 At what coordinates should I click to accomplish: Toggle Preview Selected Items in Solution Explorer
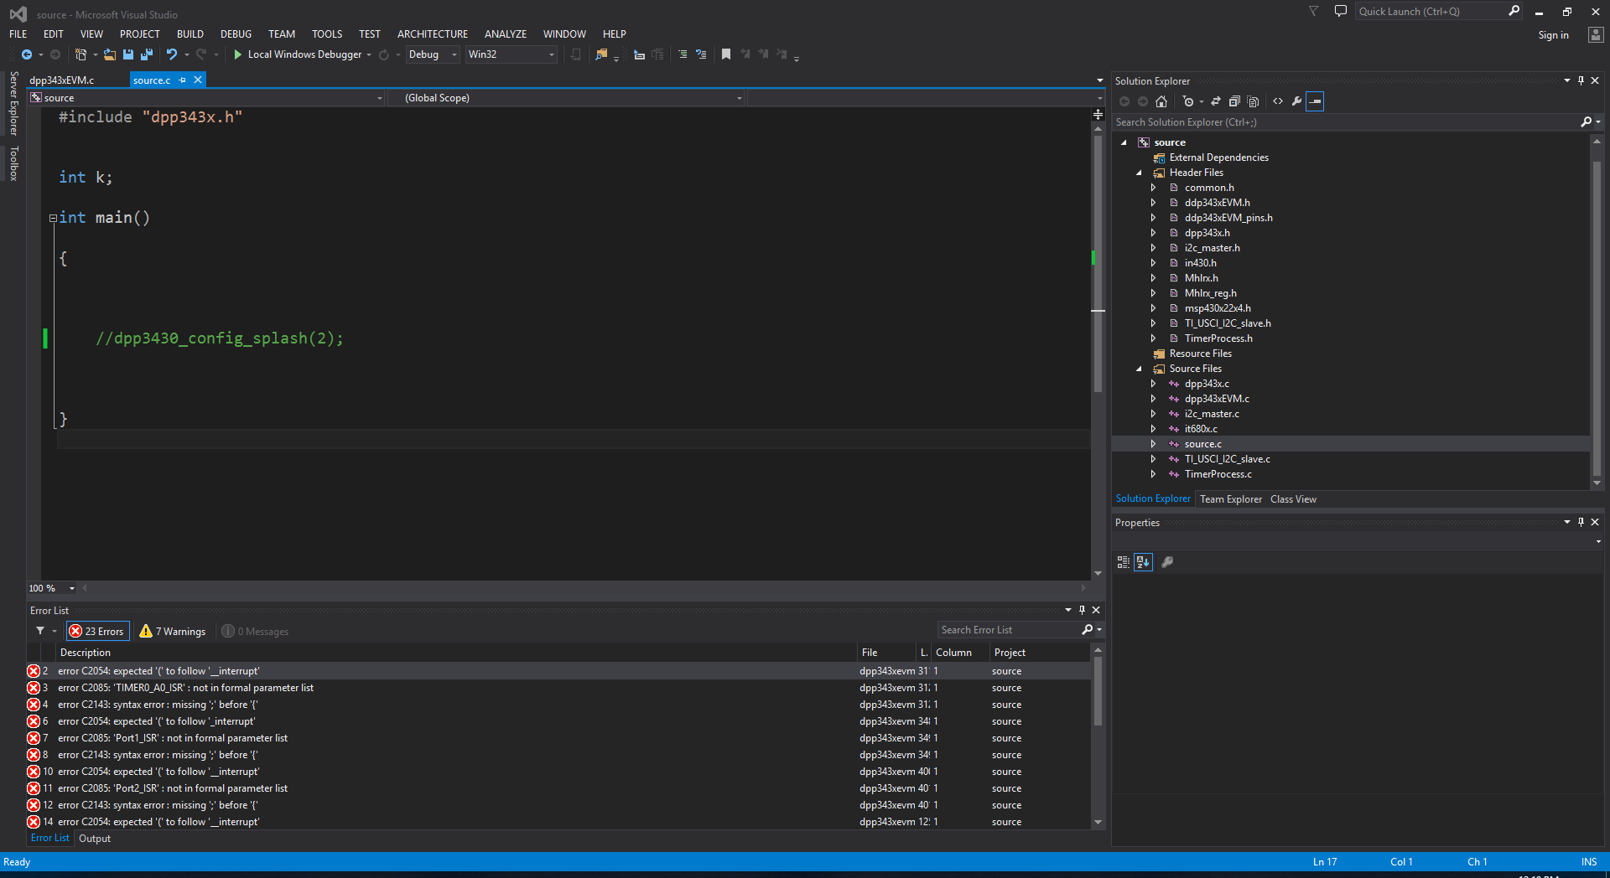pyautogui.click(x=1315, y=101)
